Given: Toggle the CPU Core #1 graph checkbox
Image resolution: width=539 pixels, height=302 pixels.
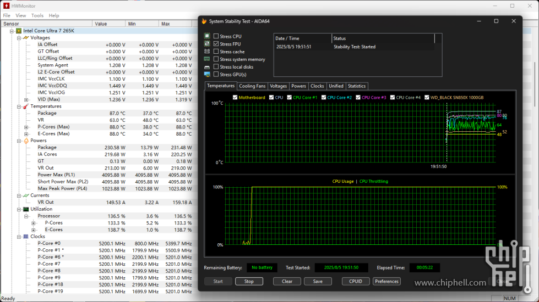Looking at the screenshot, I should pyautogui.click(x=290, y=97).
